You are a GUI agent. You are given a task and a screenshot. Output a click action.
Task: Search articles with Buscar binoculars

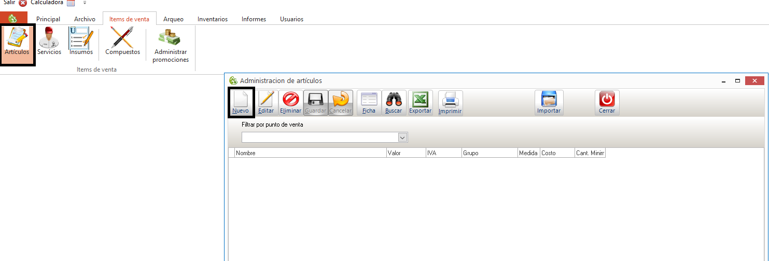[394, 102]
